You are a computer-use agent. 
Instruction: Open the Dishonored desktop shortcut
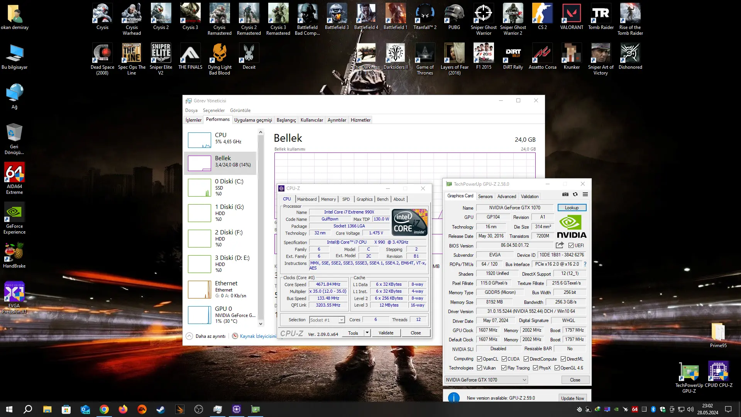point(630,56)
